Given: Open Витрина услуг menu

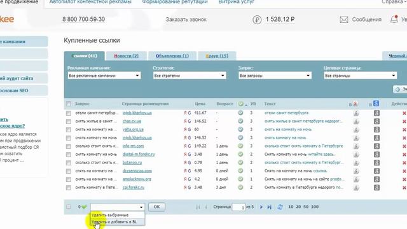Looking at the screenshot, I should 236,2.
